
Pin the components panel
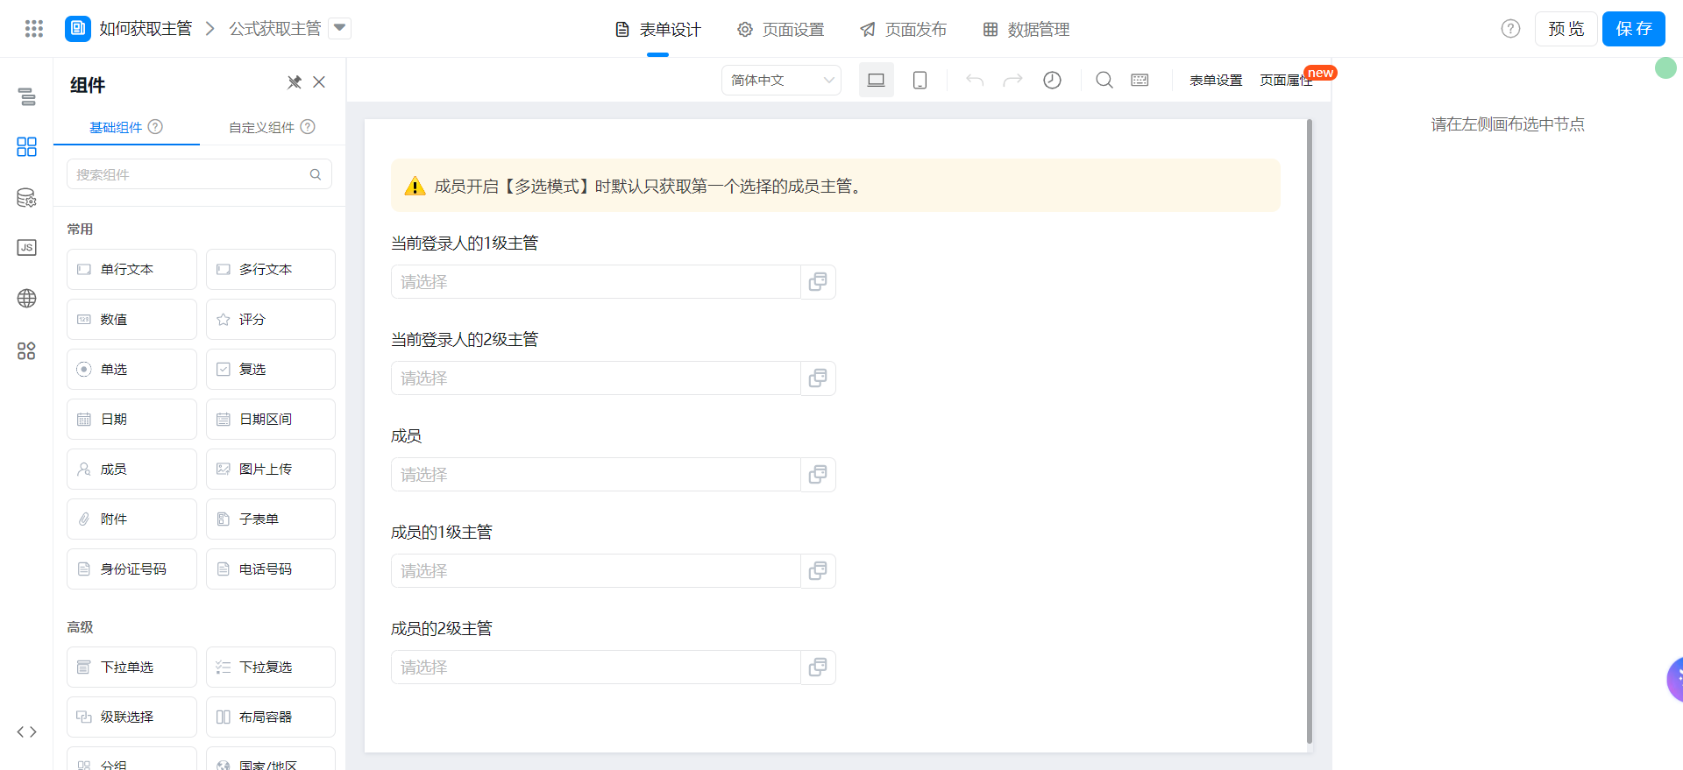[x=295, y=82]
